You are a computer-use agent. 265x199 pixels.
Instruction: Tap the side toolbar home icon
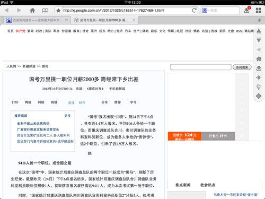point(259,59)
